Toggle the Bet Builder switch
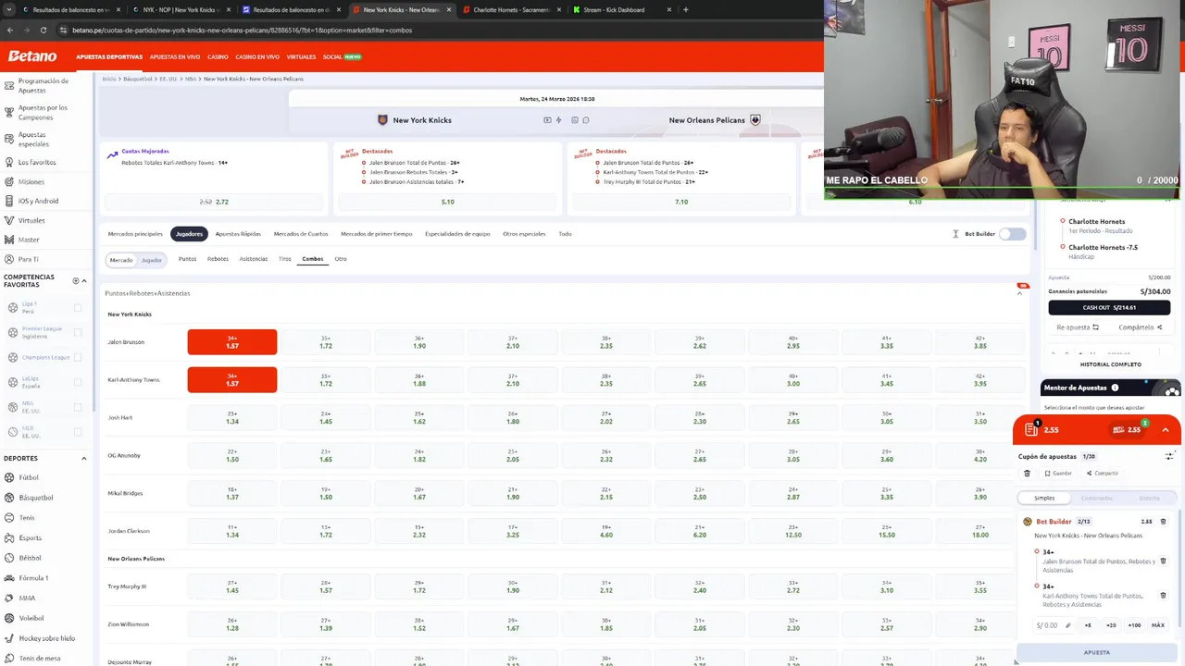The height and width of the screenshot is (666, 1185). (x=1012, y=234)
